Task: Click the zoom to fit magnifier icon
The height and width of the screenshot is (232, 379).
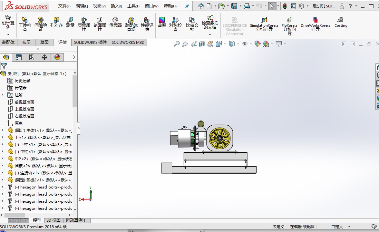Action: click(x=177, y=44)
